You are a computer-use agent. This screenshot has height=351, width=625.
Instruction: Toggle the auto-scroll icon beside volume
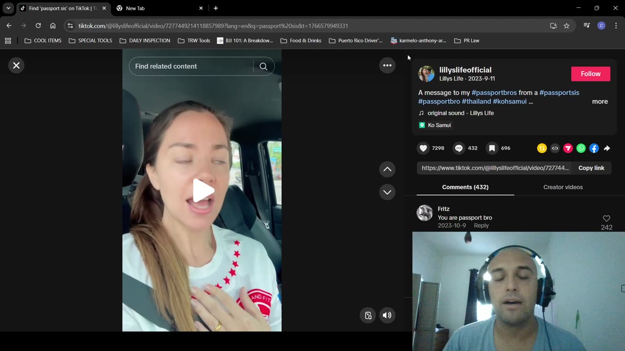[368, 315]
